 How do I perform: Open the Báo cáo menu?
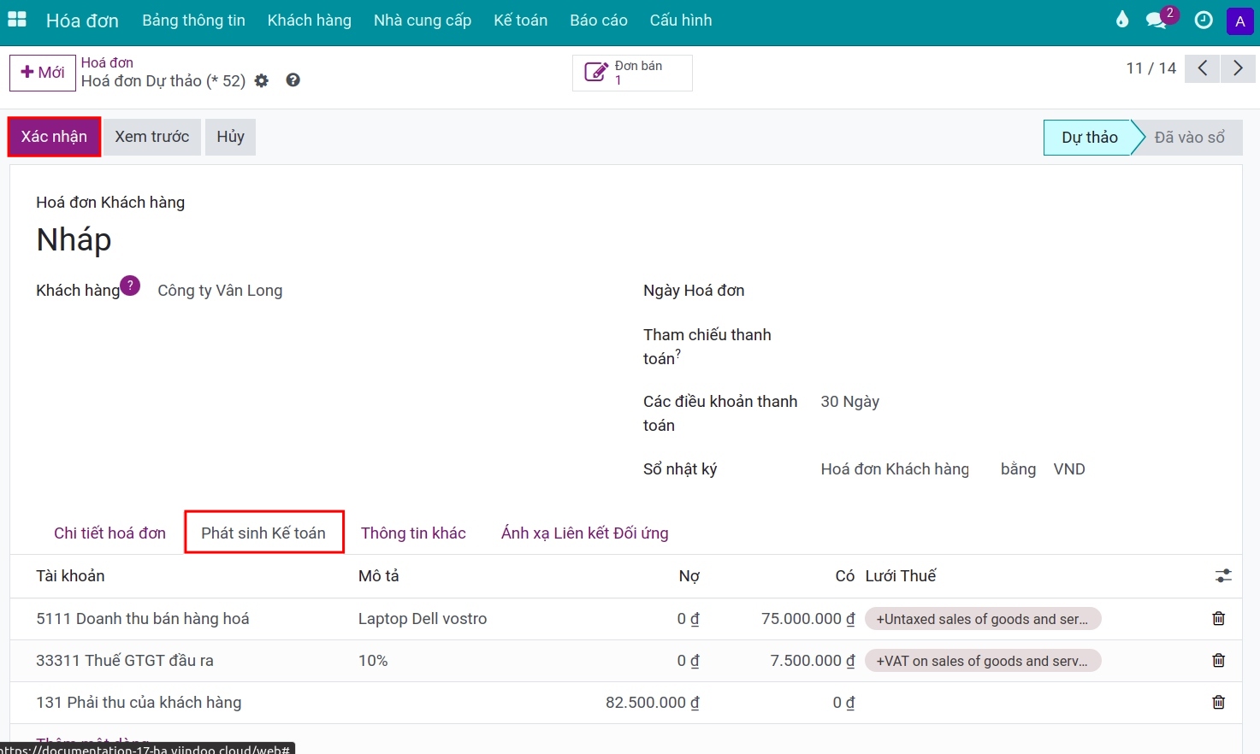point(599,21)
